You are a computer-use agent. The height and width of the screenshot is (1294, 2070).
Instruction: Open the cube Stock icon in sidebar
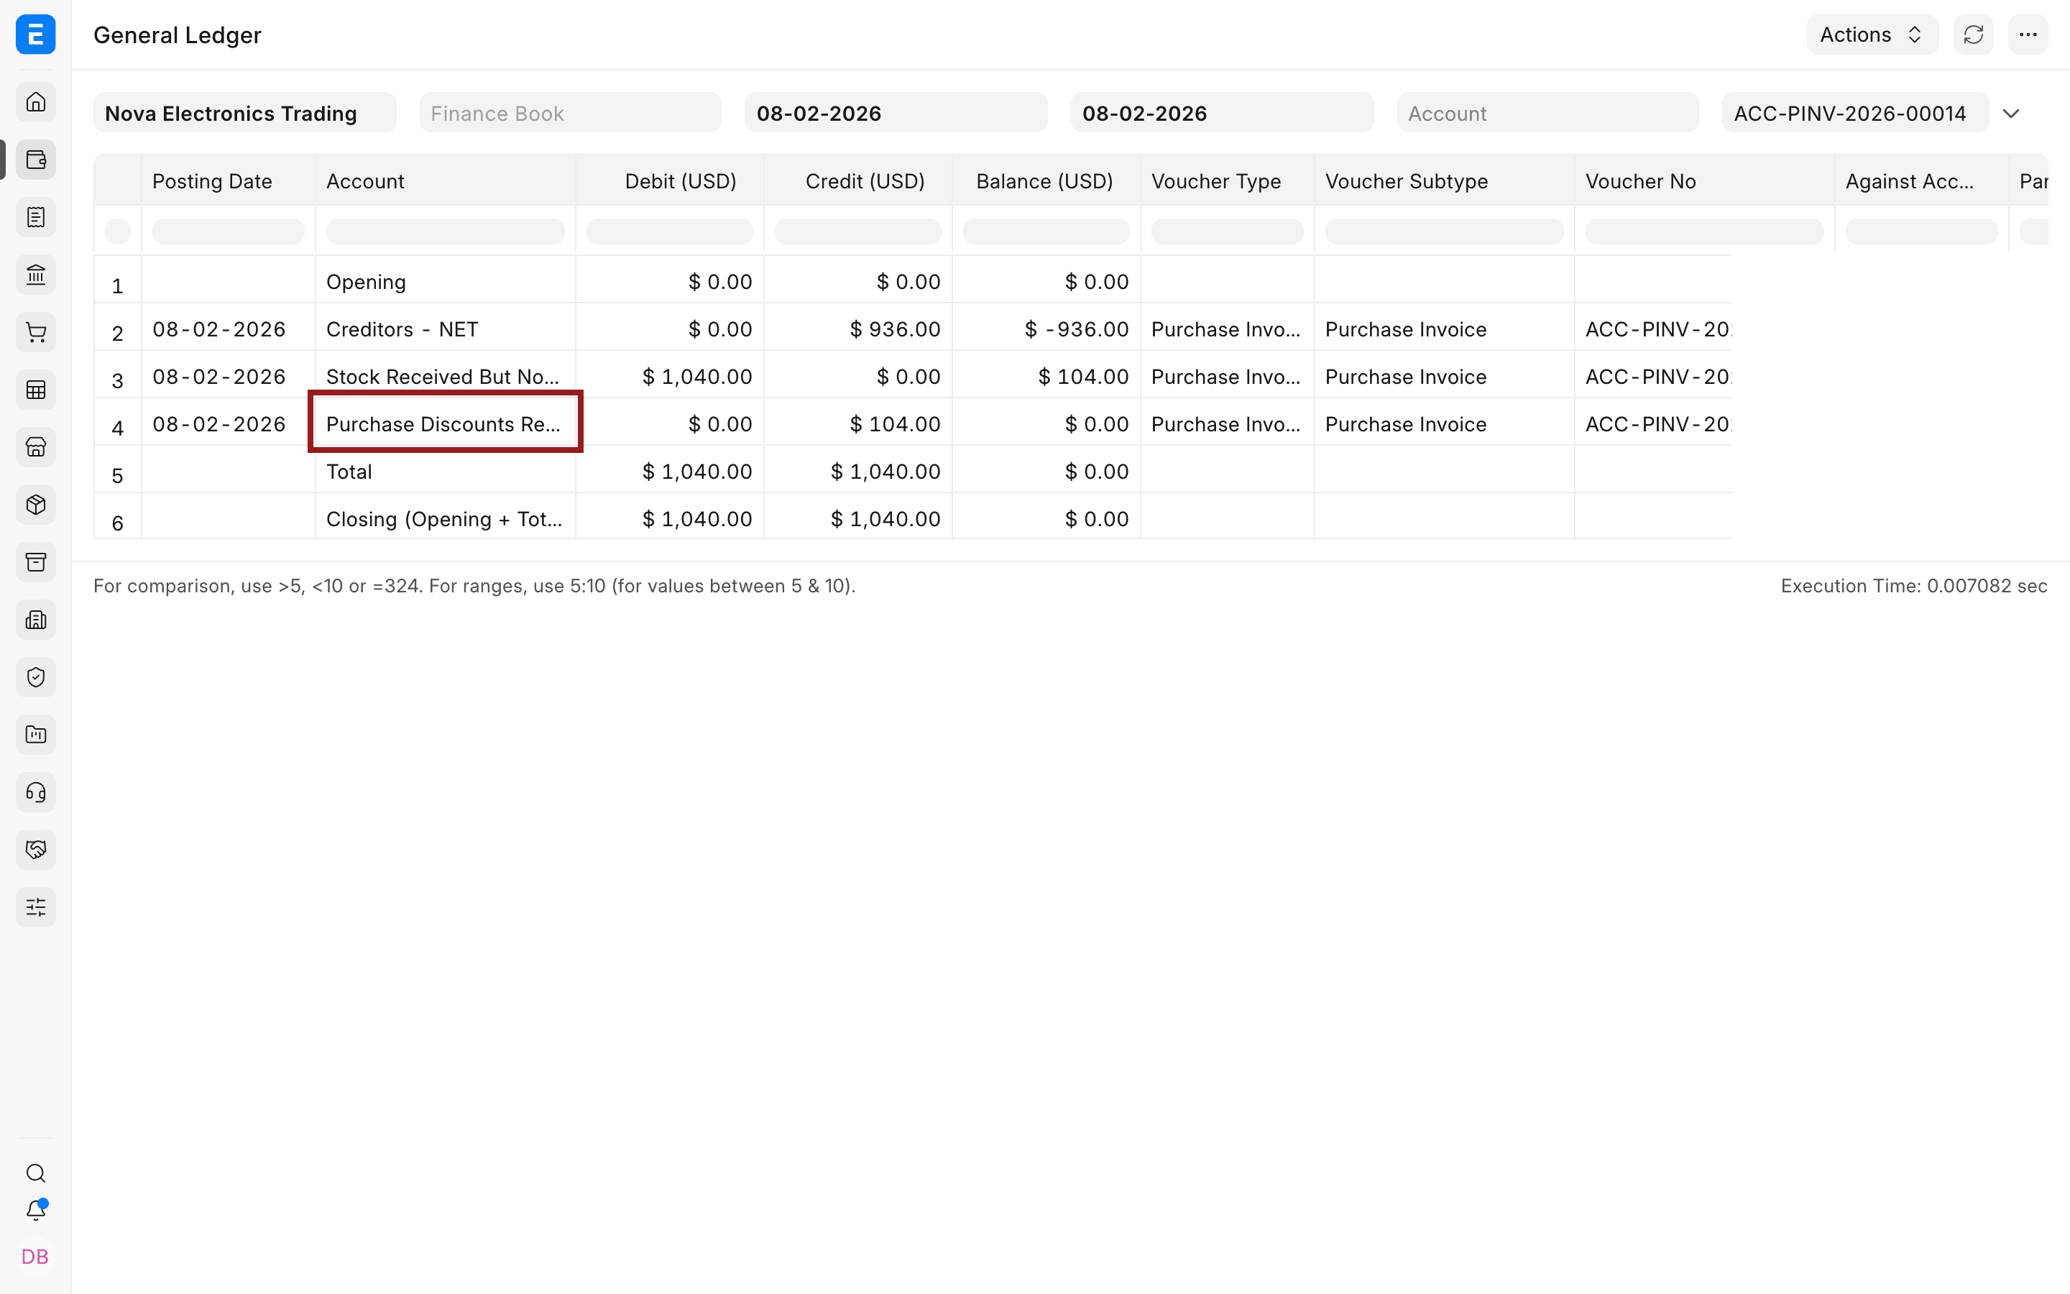pos(36,505)
